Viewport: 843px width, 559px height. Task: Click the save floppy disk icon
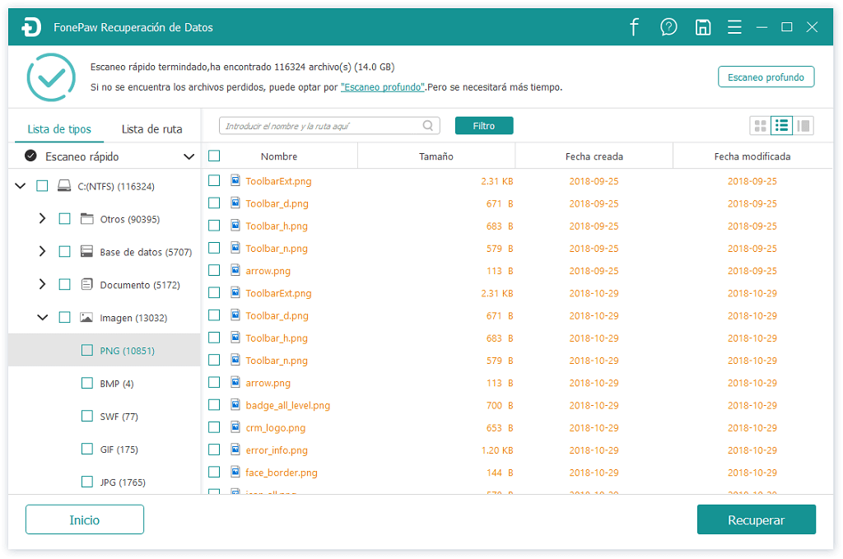point(703,27)
